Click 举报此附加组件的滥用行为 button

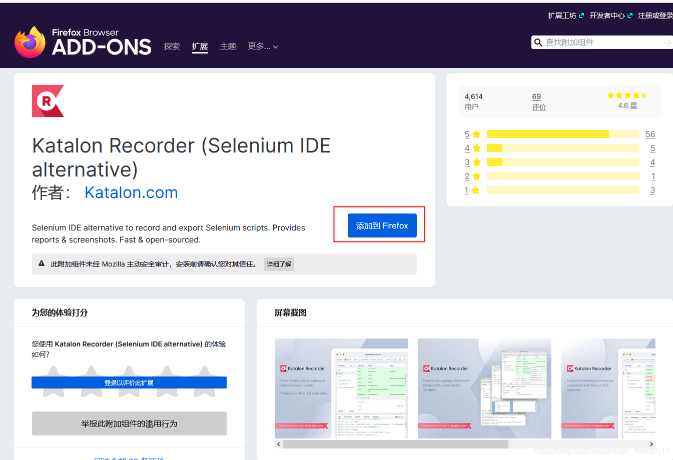(129, 423)
